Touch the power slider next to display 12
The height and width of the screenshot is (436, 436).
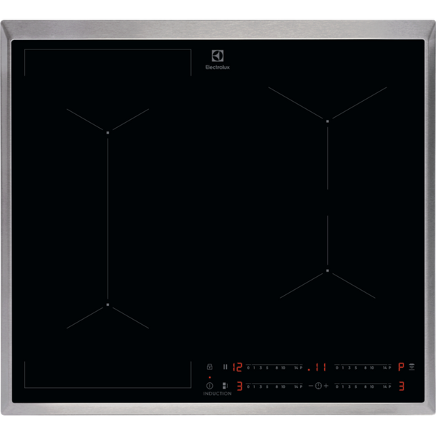(x=275, y=366)
